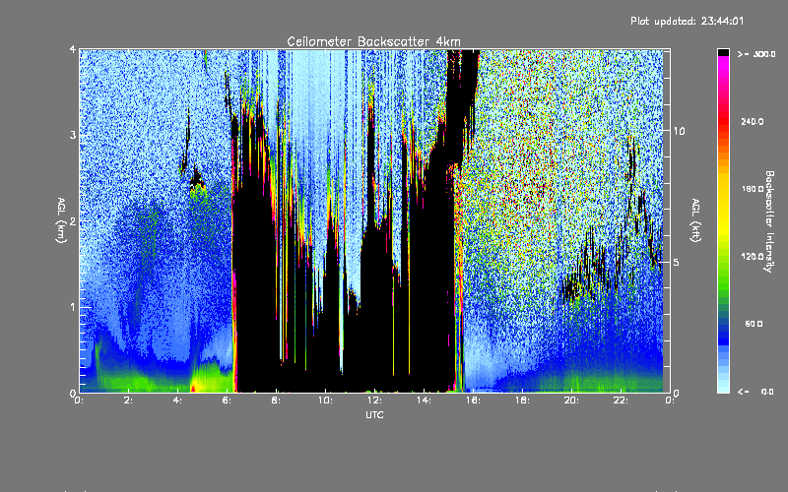Click the "20:" UTC hour tick
This screenshot has height=492, width=788.
[571, 400]
